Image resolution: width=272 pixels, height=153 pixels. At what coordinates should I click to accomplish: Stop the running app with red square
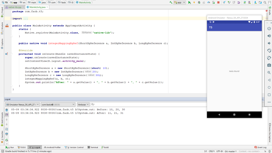tap(218, 3)
